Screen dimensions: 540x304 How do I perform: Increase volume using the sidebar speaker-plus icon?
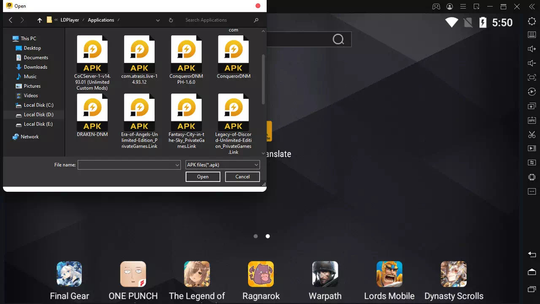[x=532, y=49]
